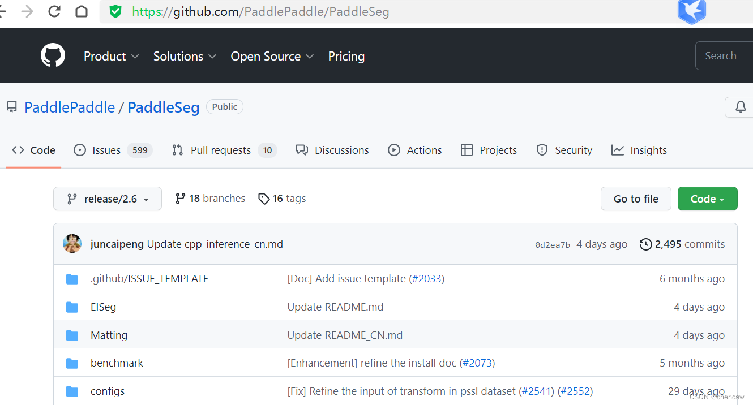Viewport: 753px width, 405px height.
Task: Expand the Open Source menu
Action: click(x=272, y=57)
